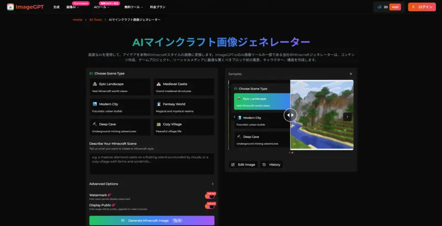Select the Medieval Castle scene card
The height and width of the screenshot is (226, 442).
pyautogui.click(x=184, y=87)
